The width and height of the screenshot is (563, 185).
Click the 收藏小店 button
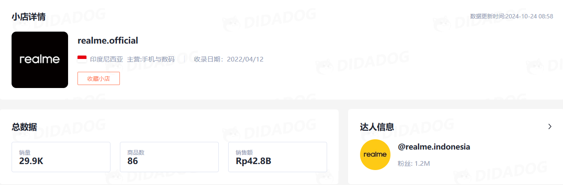(98, 79)
